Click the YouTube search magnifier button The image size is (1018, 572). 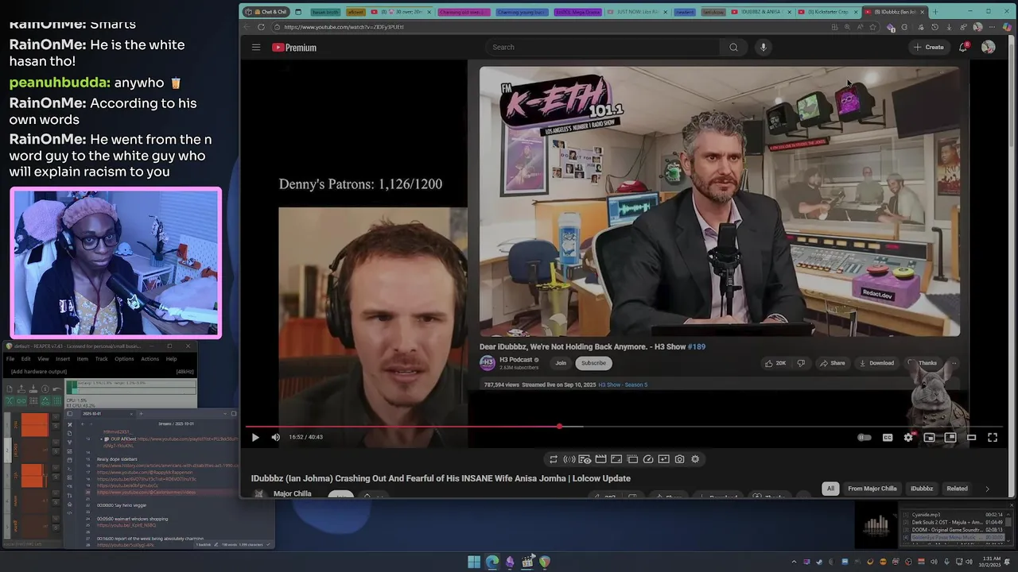click(733, 47)
